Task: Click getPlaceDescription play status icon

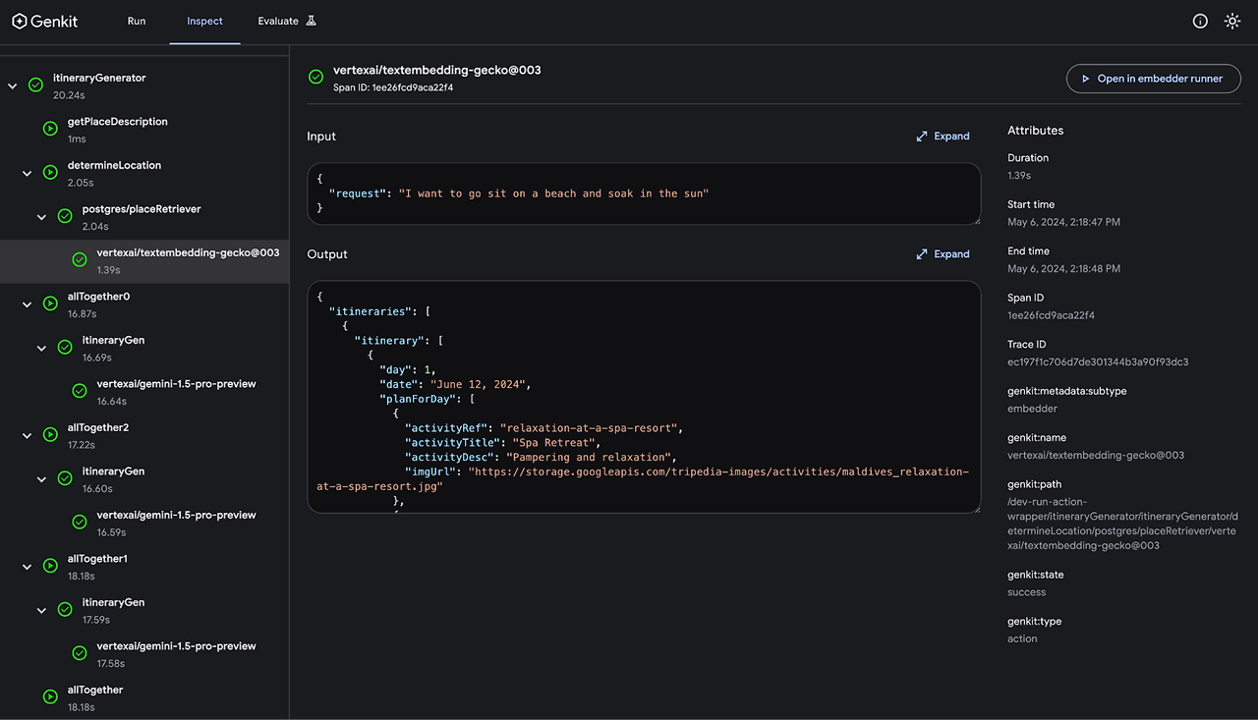Action: 50,129
